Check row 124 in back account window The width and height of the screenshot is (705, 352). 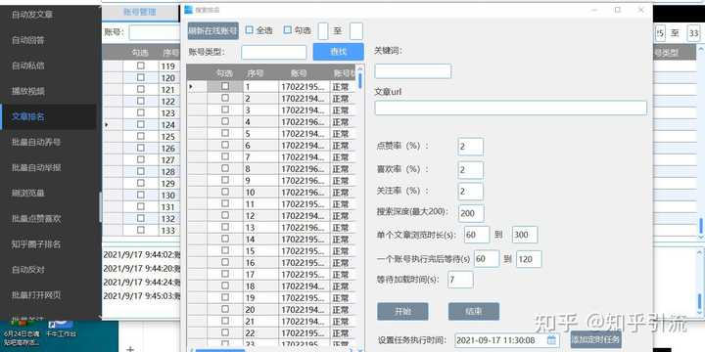pyautogui.click(x=141, y=124)
